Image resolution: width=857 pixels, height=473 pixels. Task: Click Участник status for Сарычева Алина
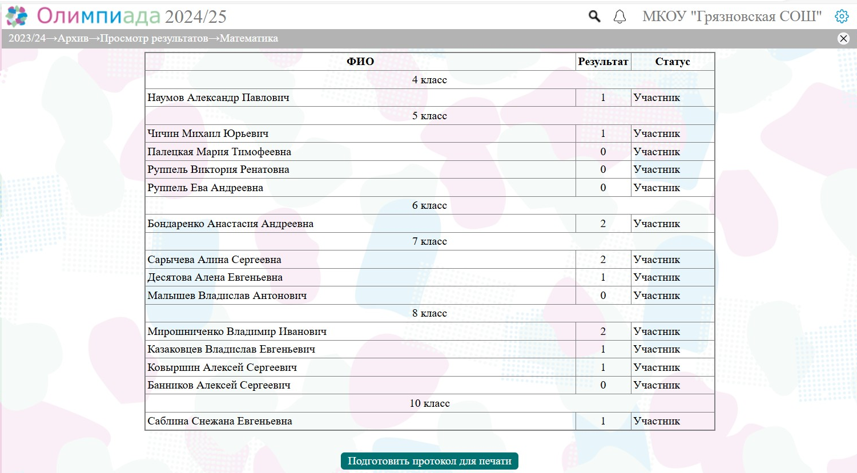coord(657,260)
